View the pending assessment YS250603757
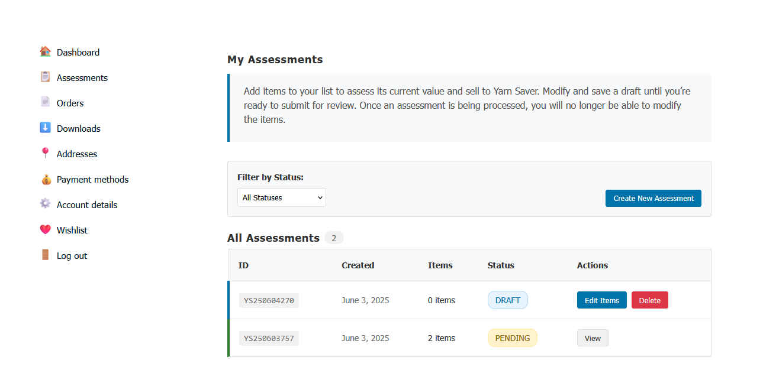763x383 pixels. [x=593, y=338]
